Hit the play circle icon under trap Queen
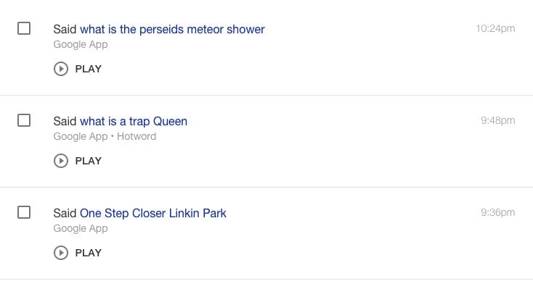Viewport: 533px width, 281px height. [61, 161]
